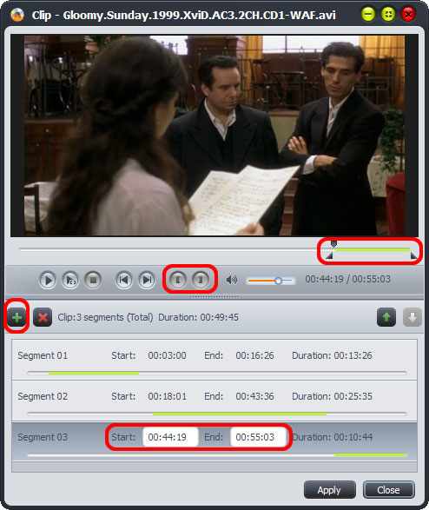Screen dimensions: 429x510
Task: Edit Segment 03 Start time field
Action: pos(170,437)
